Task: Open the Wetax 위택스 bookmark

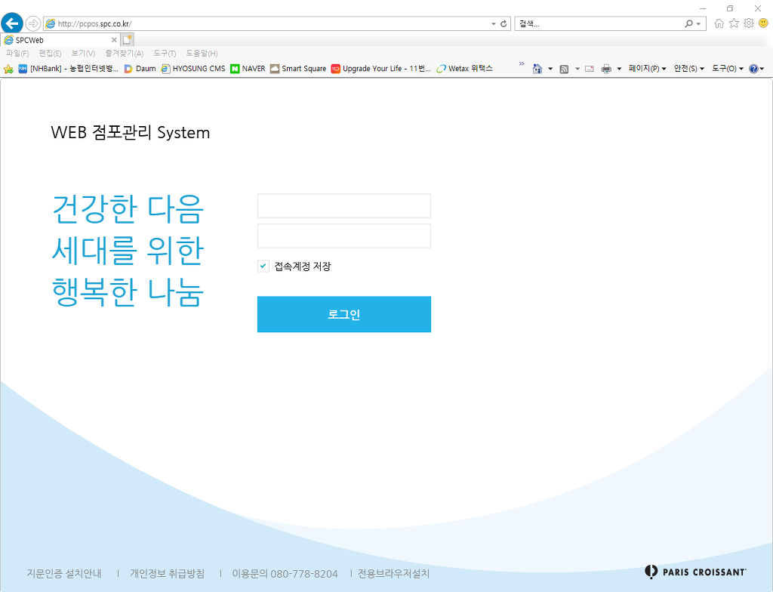Action: pyautogui.click(x=465, y=69)
